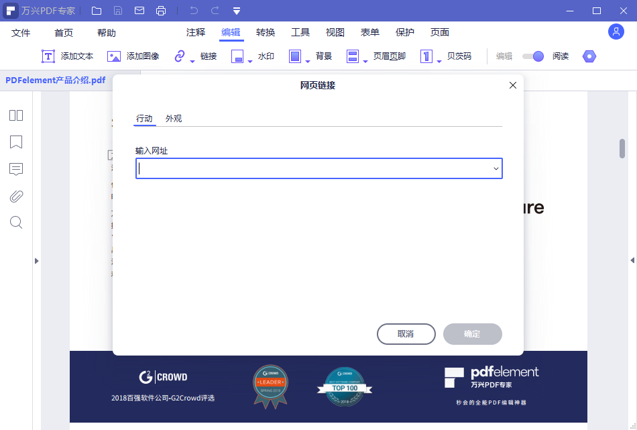Click the email share icon in the title bar
637x430 pixels.
(139, 10)
